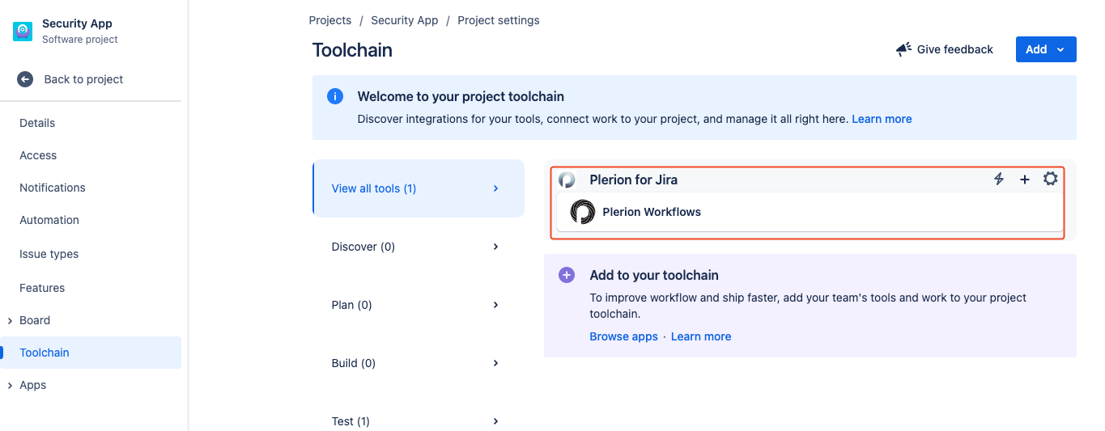Click the lightning bolt icon on Plerion card

[x=999, y=179]
